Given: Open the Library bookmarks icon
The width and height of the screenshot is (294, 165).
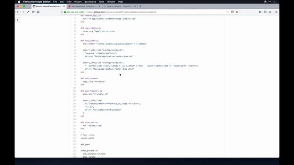Looking at the screenshot, I should pyautogui.click(x=260, y=12).
